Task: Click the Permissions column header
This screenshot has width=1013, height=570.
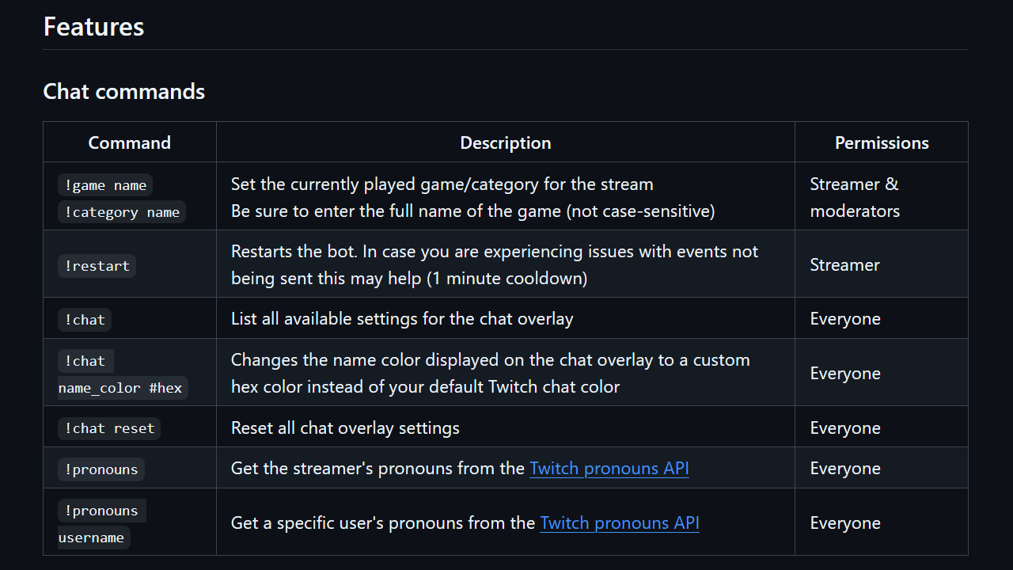Action: pos(881,143)
